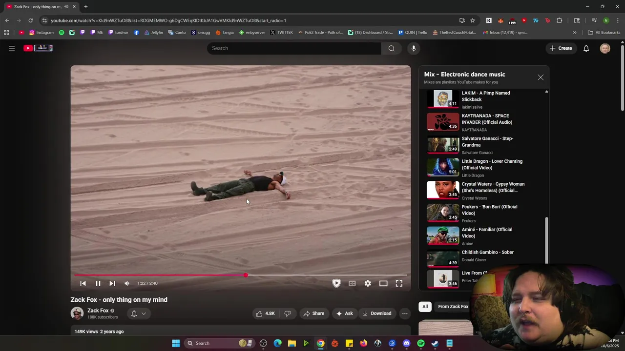625x351 pixels.
Task: Open the YouTube guide hamburger menu
Action: click(12, 48)
